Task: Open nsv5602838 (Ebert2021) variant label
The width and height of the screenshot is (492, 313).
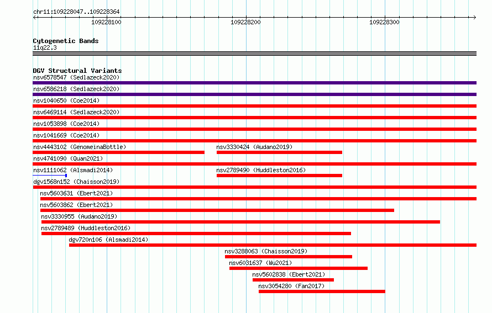Action: click(x=289, y=274)
